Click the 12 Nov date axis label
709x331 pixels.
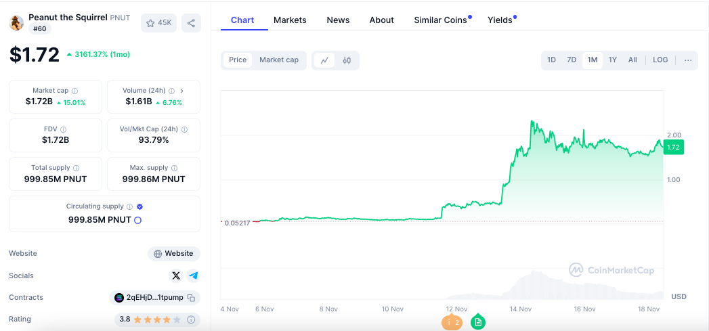point(456,309)
